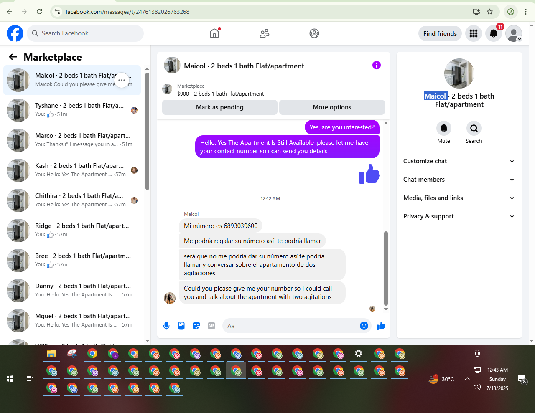Screen dimensions: 535x413
Task: Open the Ridge conversation
Action: 72,231
